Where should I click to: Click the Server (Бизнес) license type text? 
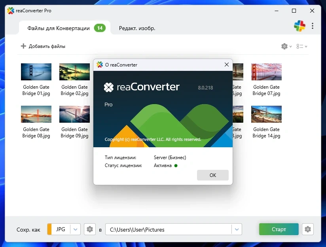tap(170, 158)
